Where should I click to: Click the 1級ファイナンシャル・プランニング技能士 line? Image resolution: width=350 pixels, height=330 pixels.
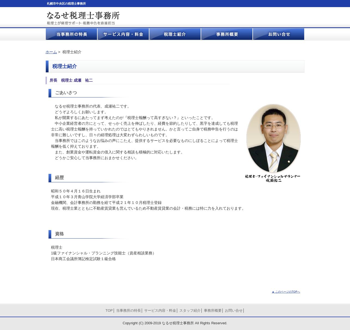pyautogui.click(x=103, y=253)
